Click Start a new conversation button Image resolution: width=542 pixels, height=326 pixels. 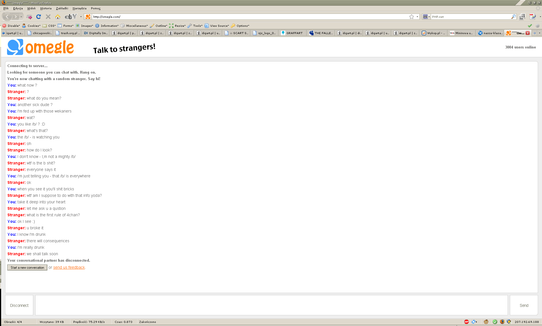pos(27,268)
